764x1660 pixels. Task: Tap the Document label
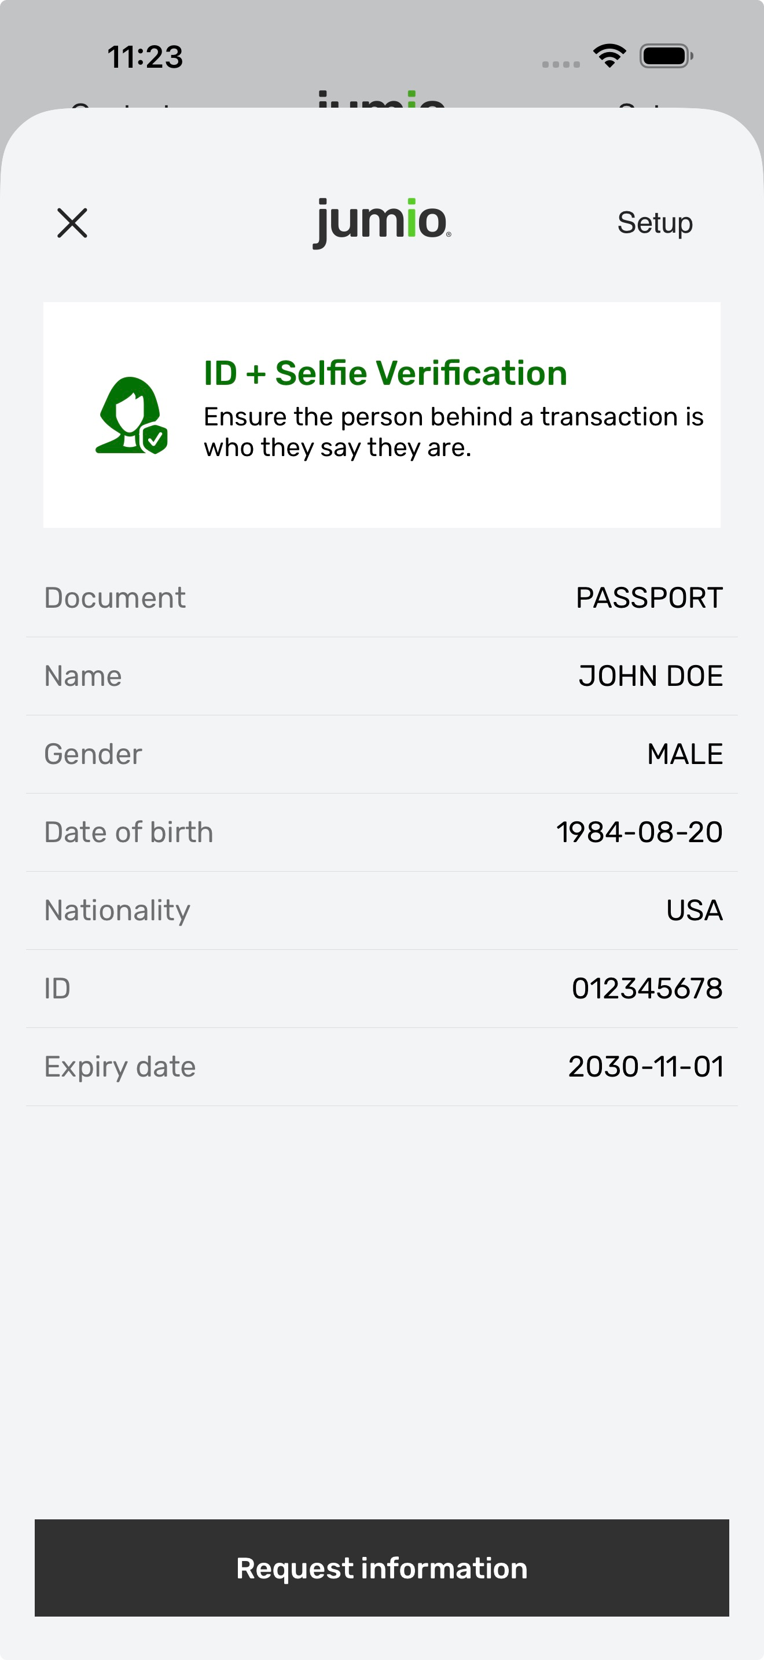[x=115, y=598]
